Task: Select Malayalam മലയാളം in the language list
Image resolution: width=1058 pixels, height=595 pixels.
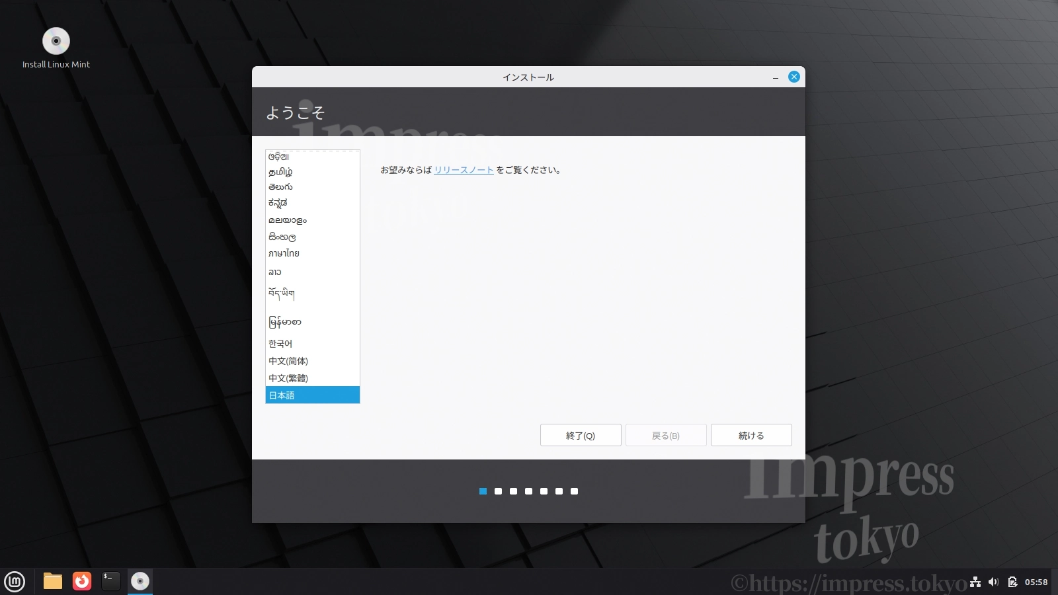Action: coord(313,220)
